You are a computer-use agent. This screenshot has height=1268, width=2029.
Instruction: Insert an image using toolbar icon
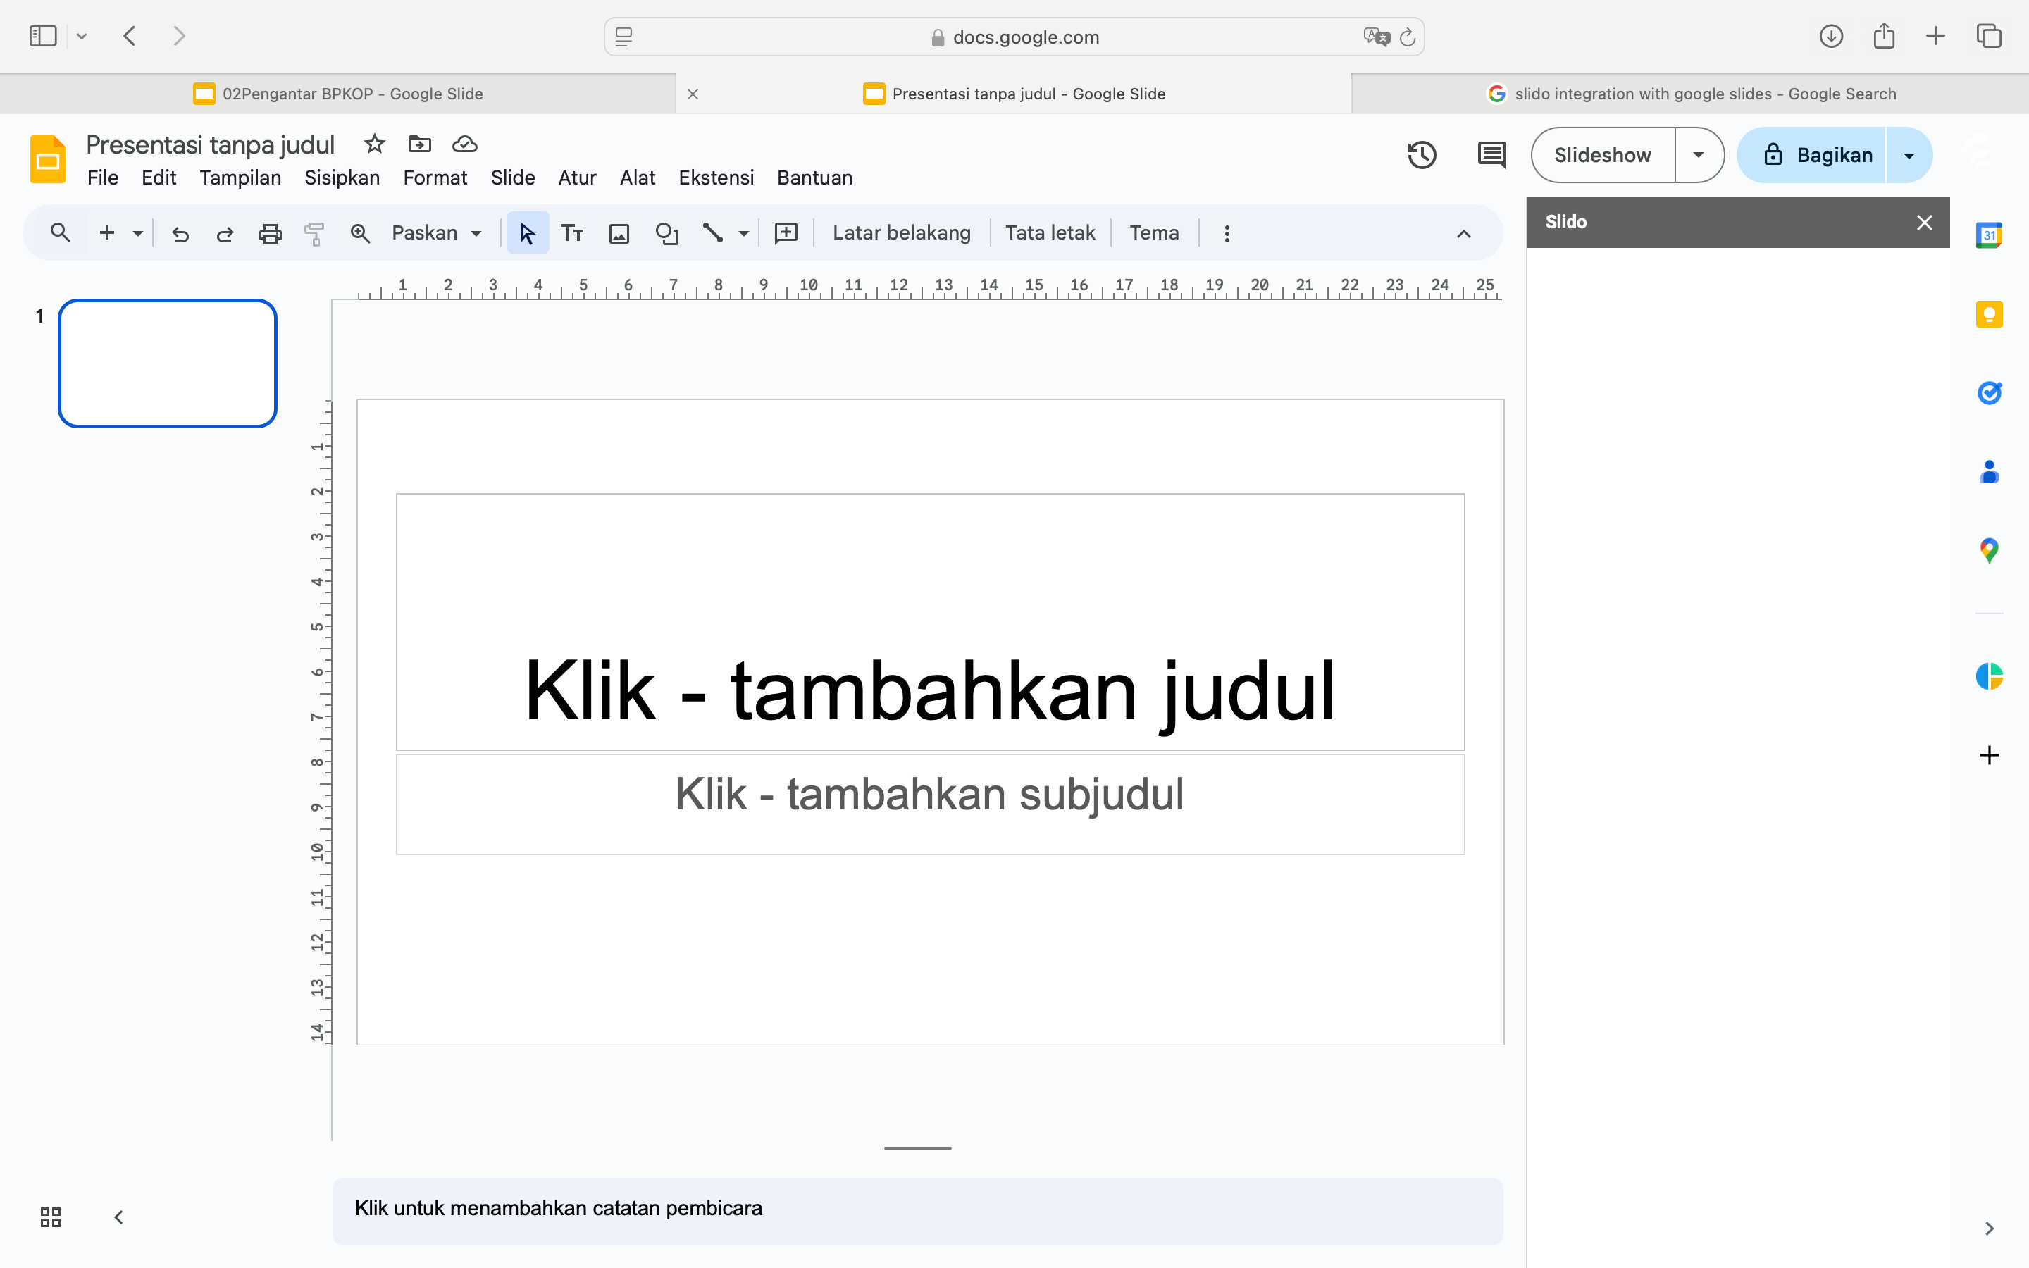[x=619, y=233]
